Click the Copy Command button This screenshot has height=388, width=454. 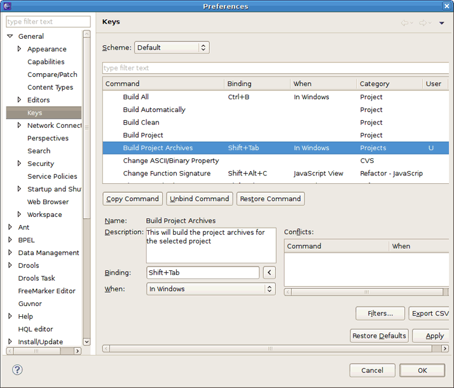click(x=132, y=198)
